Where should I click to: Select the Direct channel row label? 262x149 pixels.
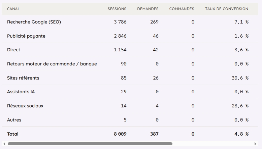point(13,50)
